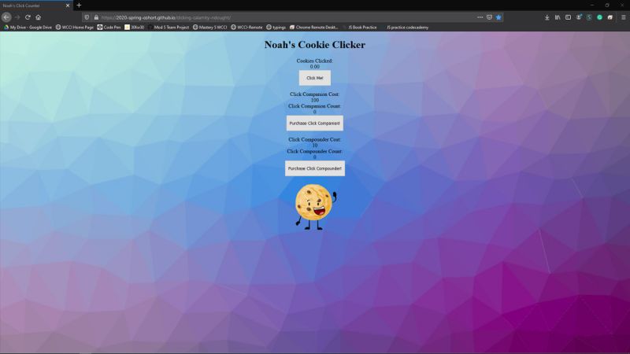Click Purchase Click Companion! button
This screenshot has height=354, width=630.
coord(314,124)
